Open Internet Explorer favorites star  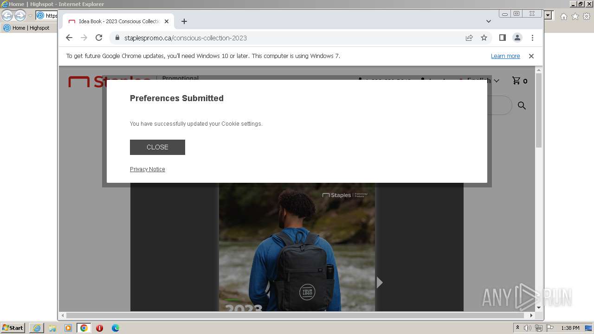tap(575, 16)
